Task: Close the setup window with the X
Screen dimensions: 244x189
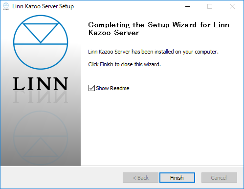Action: (x=232, y=6)
